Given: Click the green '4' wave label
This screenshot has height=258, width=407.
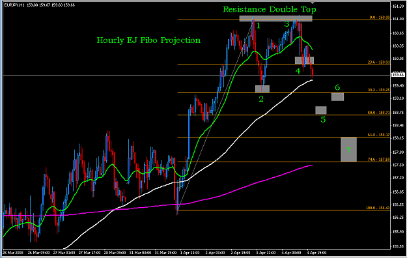Looking at the screenshot, I should point(298,71).
